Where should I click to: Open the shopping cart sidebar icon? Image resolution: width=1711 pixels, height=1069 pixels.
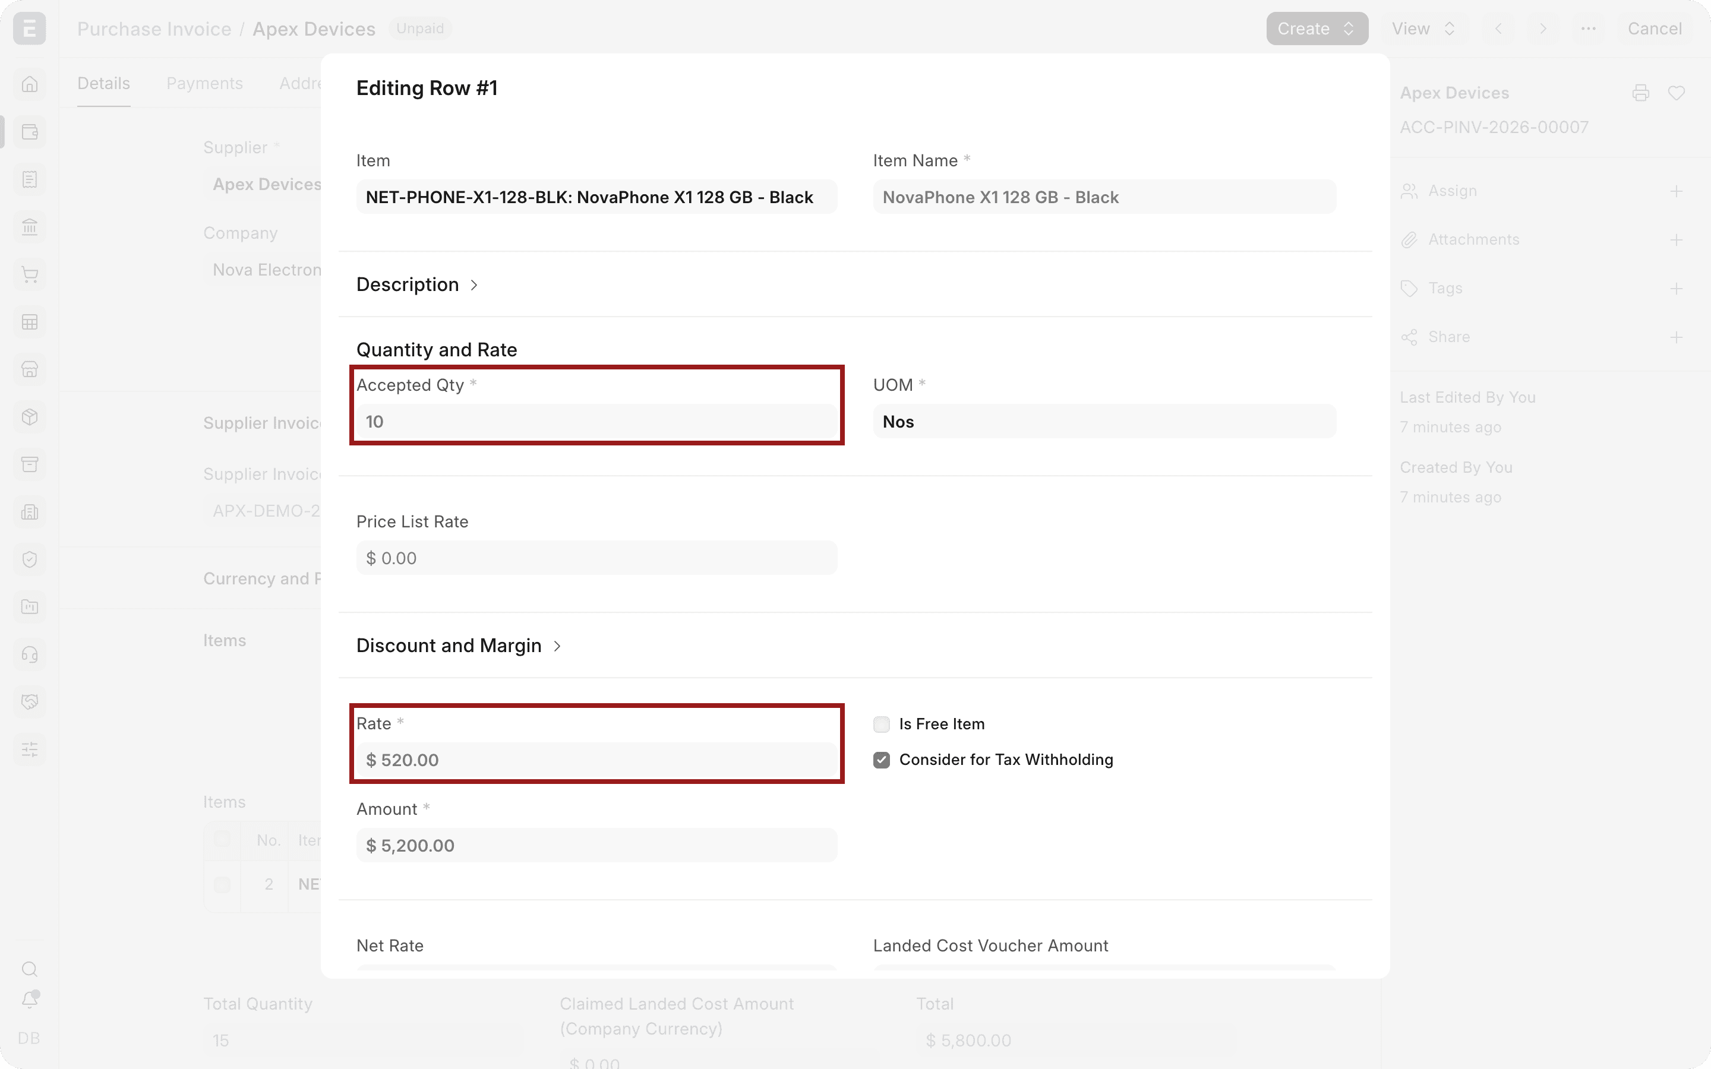pos(30,274)
